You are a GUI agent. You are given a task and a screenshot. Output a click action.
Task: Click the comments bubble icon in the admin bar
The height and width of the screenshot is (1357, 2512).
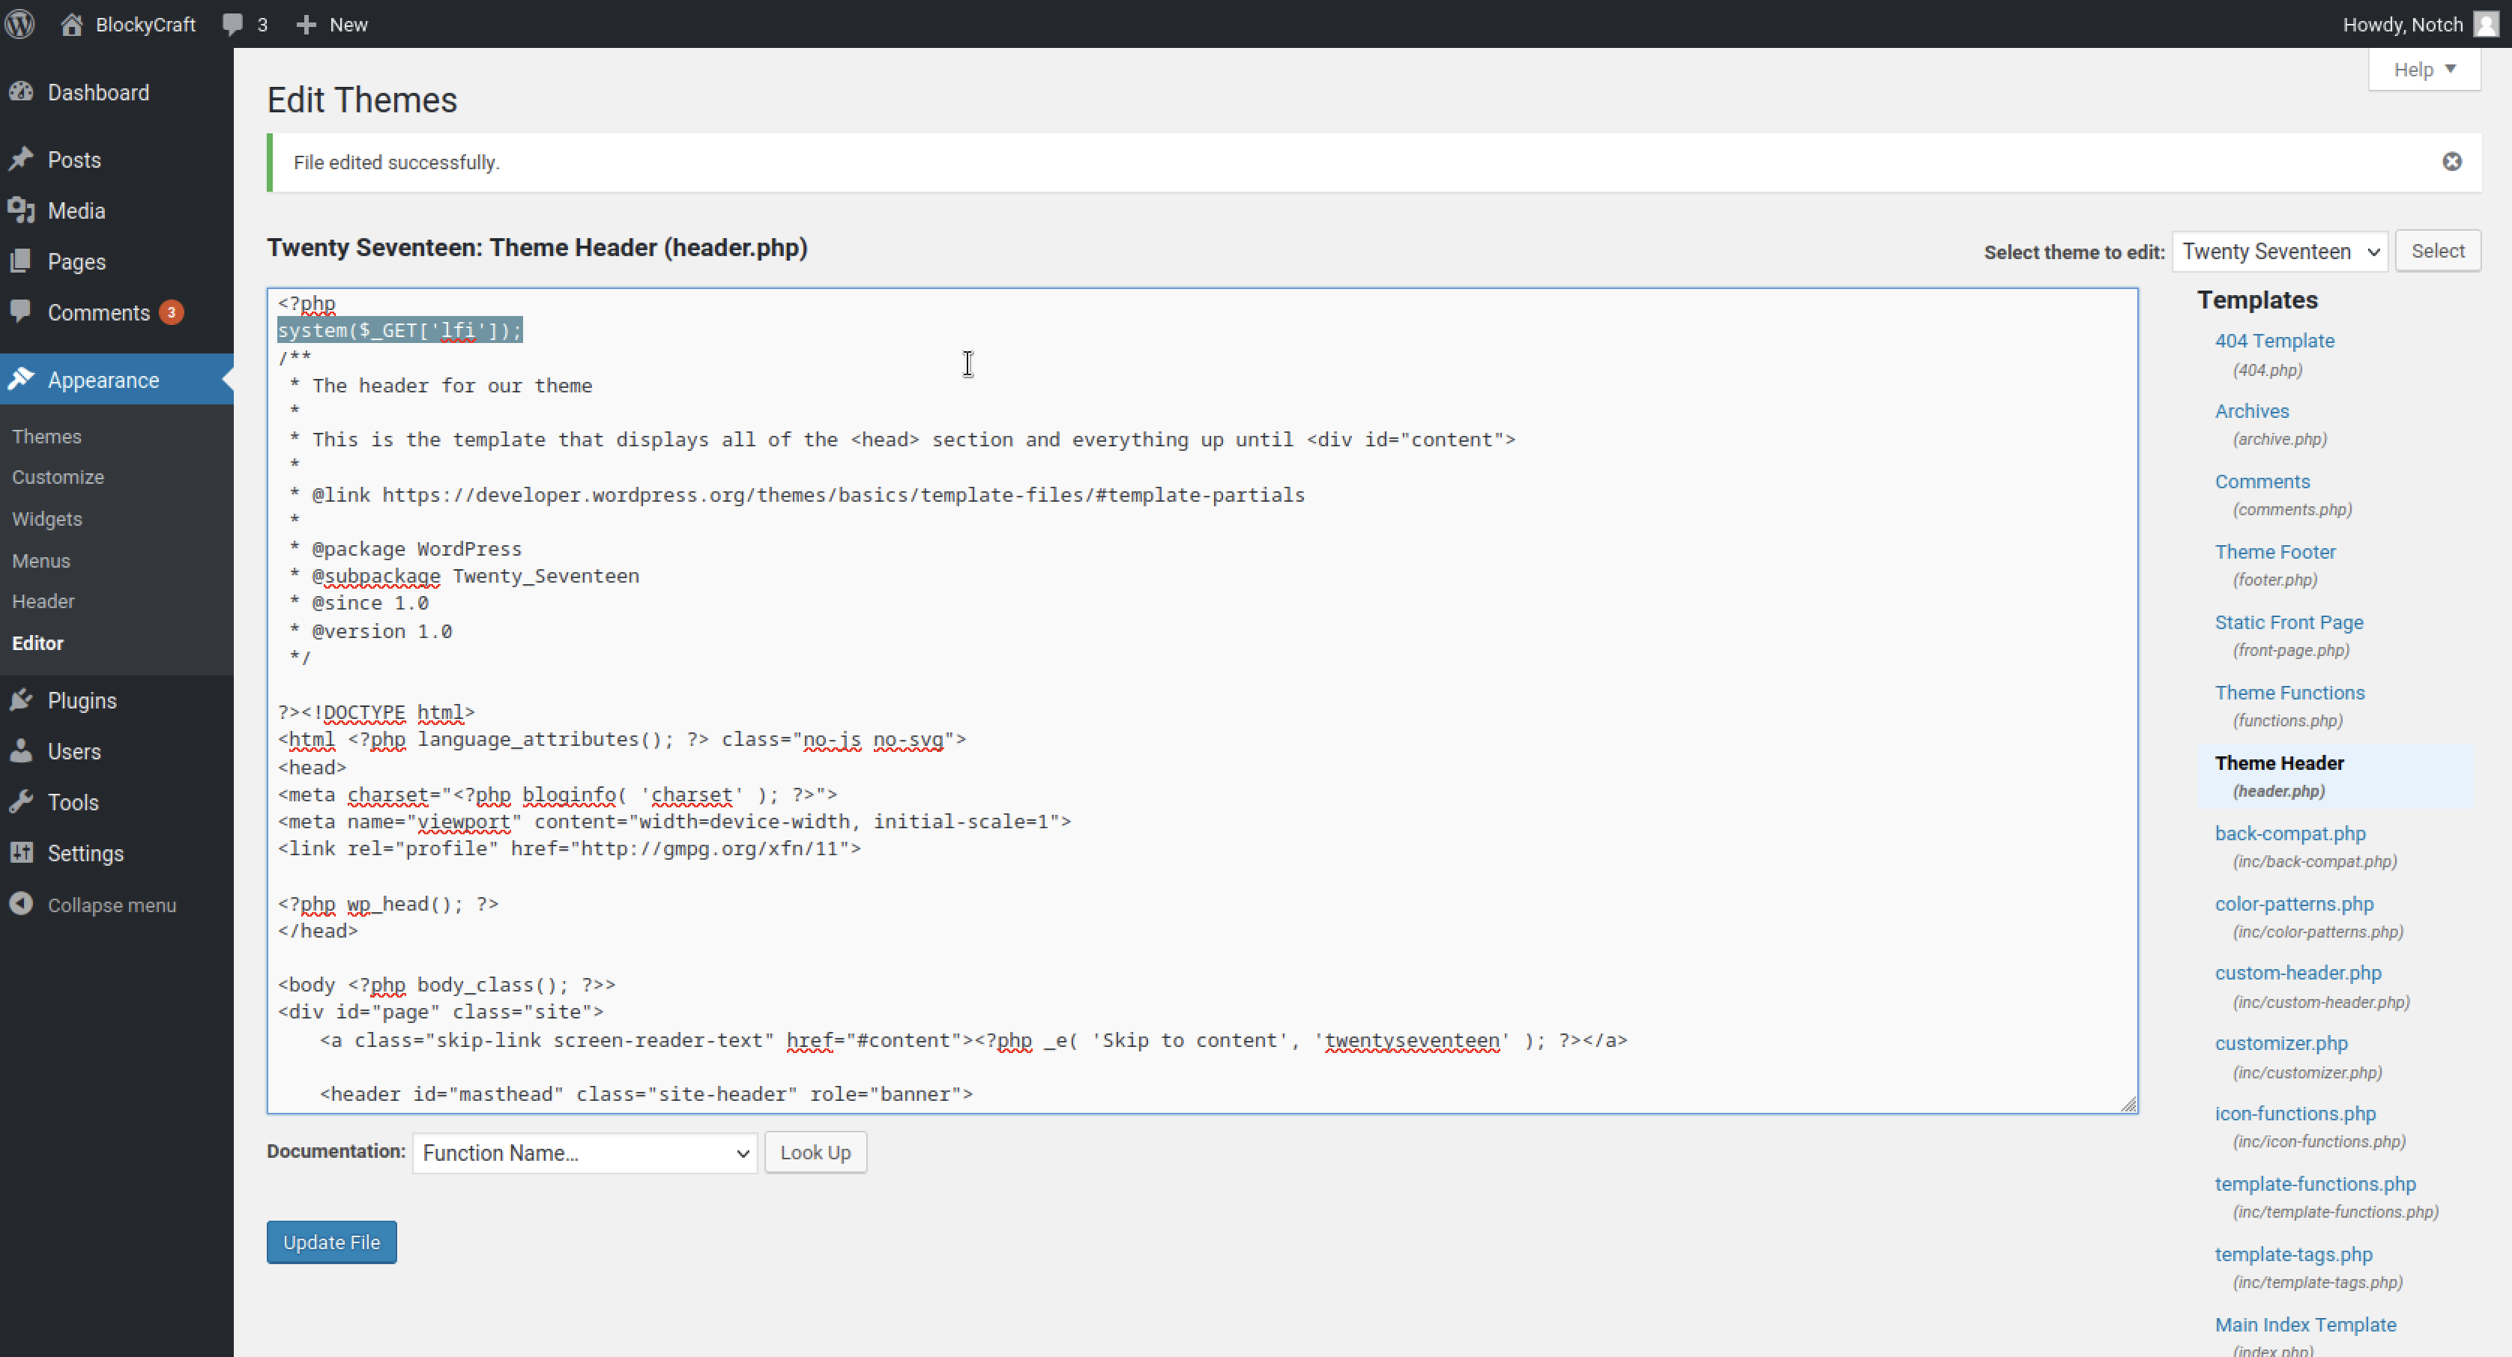(x=232, y=25)
